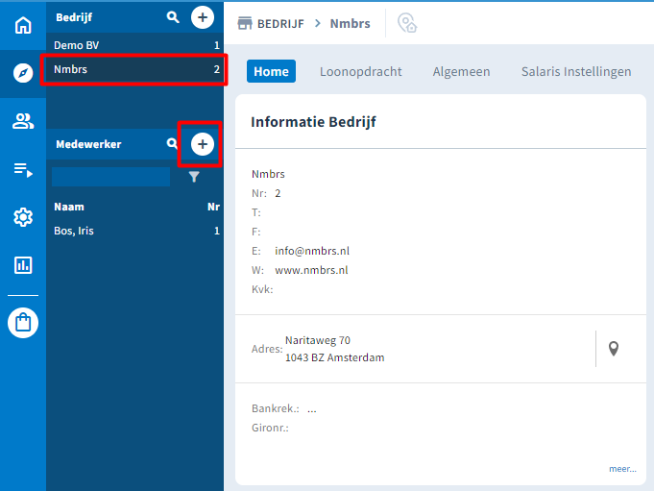Open the playlist run sidebar icon
Viewport: 654px width, 491px height.
pos(23,170)
